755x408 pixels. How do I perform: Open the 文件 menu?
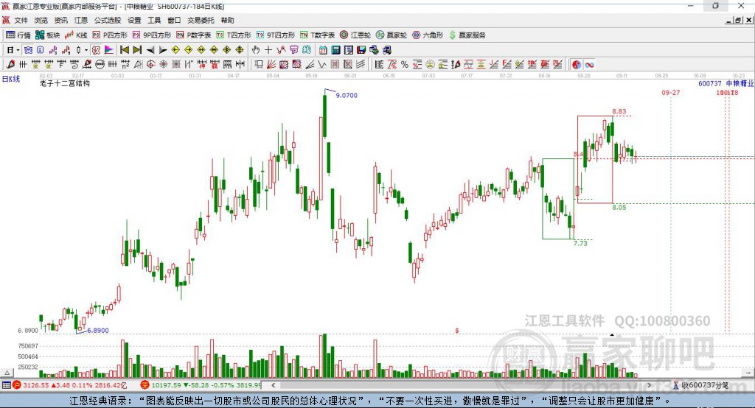[21, 20]
